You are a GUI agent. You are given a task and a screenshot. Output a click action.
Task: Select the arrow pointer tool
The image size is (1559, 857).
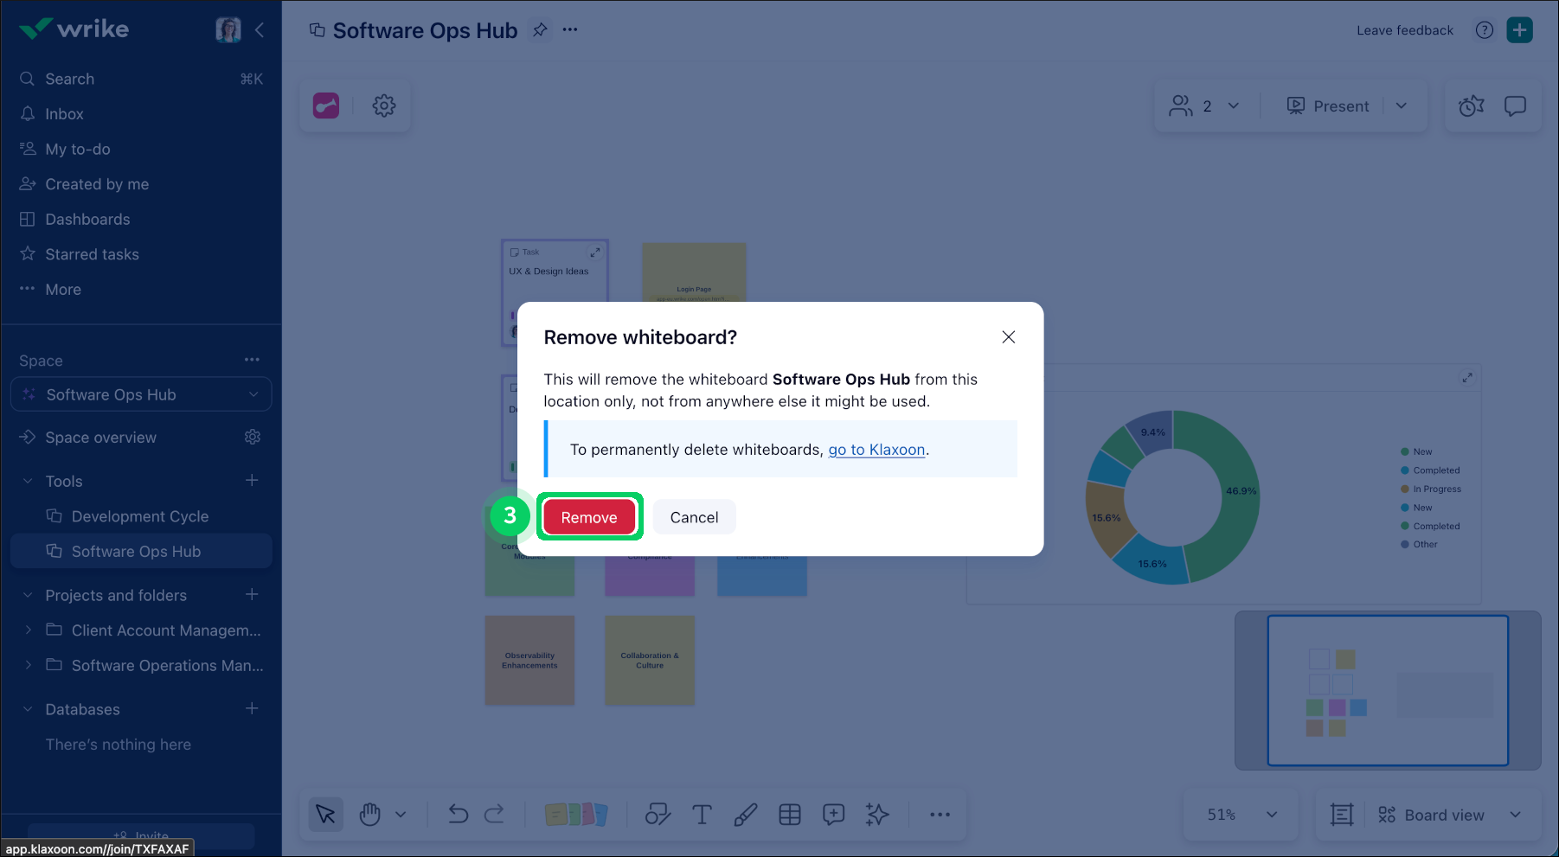pyautogui.click(x=326, y=815)
